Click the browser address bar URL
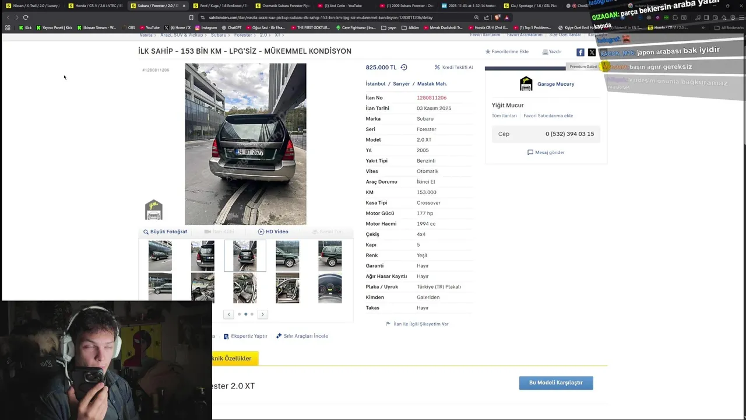The width and height of the screenshot is (746, 420). [x=321, y=17]
